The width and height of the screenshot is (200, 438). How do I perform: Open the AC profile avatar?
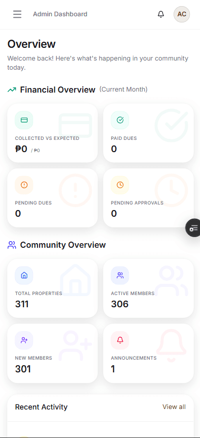(x=182, y=14)
